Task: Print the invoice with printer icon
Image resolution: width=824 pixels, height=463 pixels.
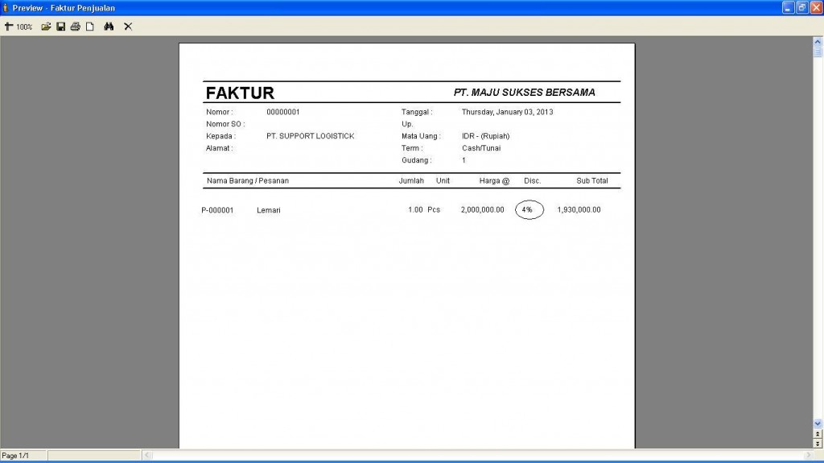Action: [75, 27]
